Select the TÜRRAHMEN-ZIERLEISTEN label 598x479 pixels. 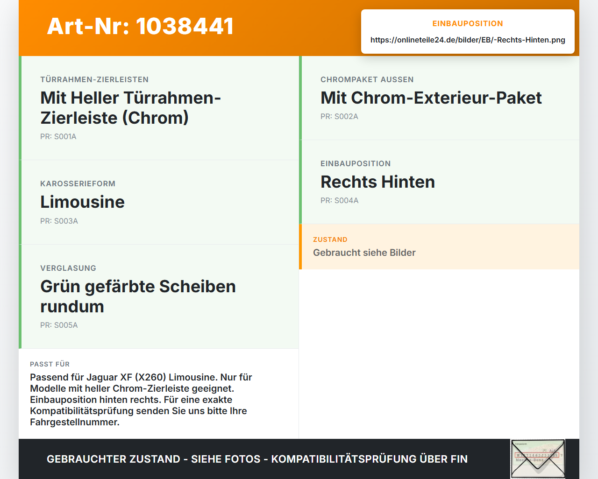(x=94, y=79)
